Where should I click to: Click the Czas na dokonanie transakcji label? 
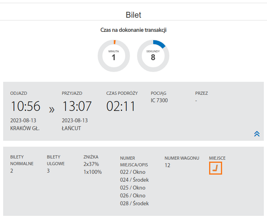point(133,30)
